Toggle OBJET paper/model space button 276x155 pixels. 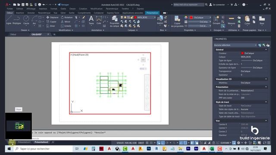coord(141,143)
